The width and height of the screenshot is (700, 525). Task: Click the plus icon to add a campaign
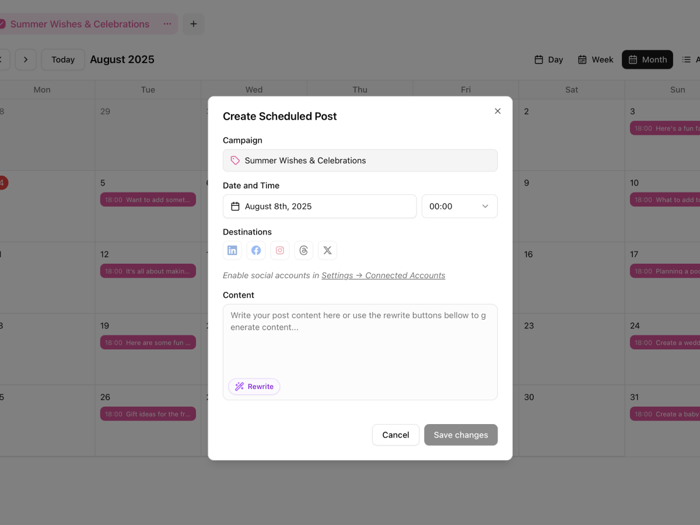coord(193,24)
